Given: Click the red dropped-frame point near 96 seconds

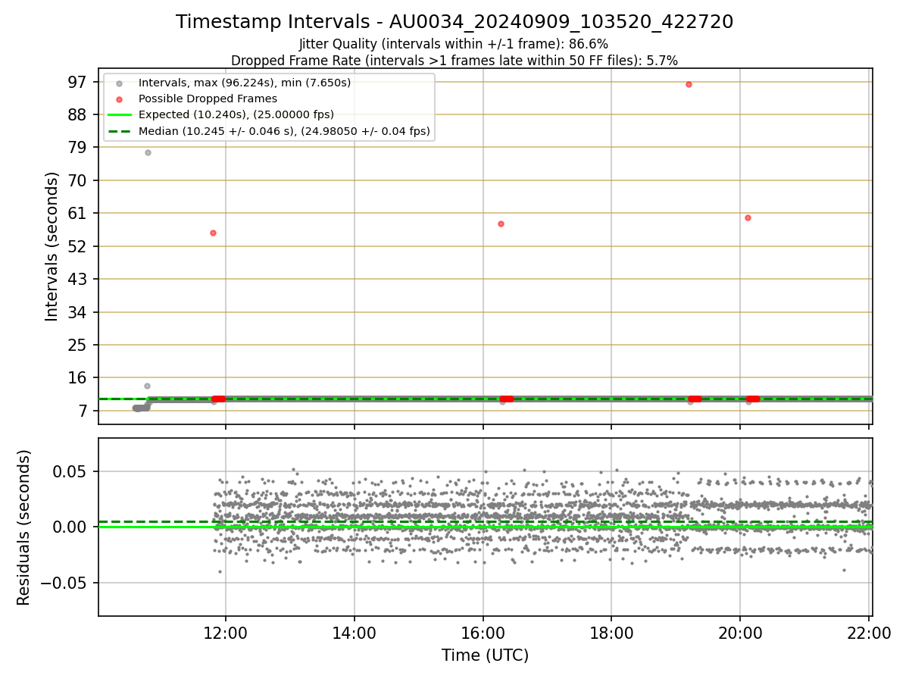Looking at the screenshot, I should pos(689,84).
